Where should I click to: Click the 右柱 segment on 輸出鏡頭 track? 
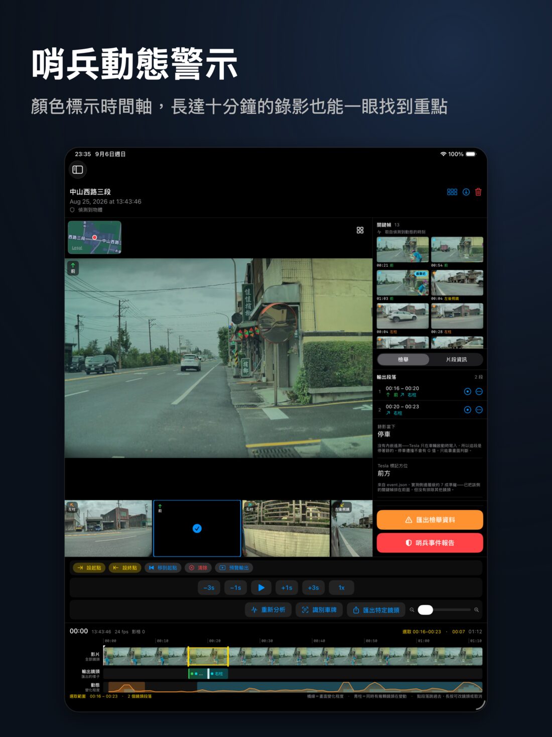click(x=218, y=674)
